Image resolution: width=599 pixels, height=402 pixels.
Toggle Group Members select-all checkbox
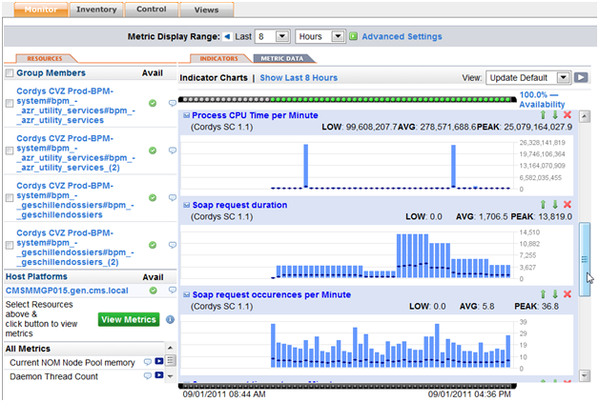tap(10, 73)
